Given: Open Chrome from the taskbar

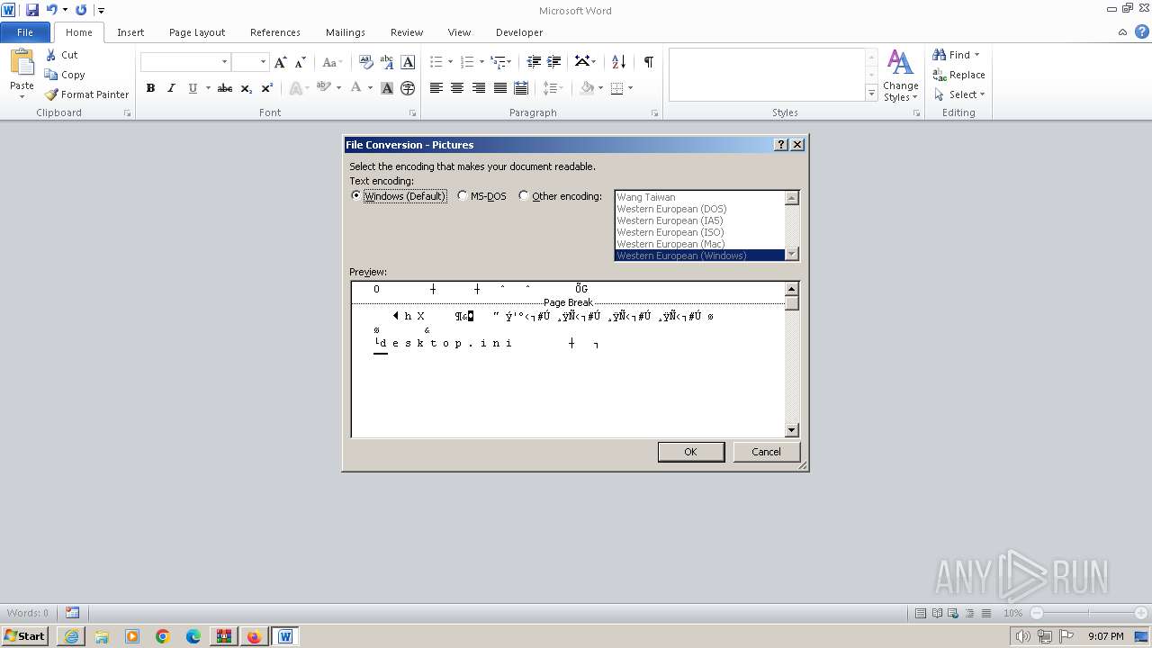Looking at the screenshot, I should coord(163,636).
